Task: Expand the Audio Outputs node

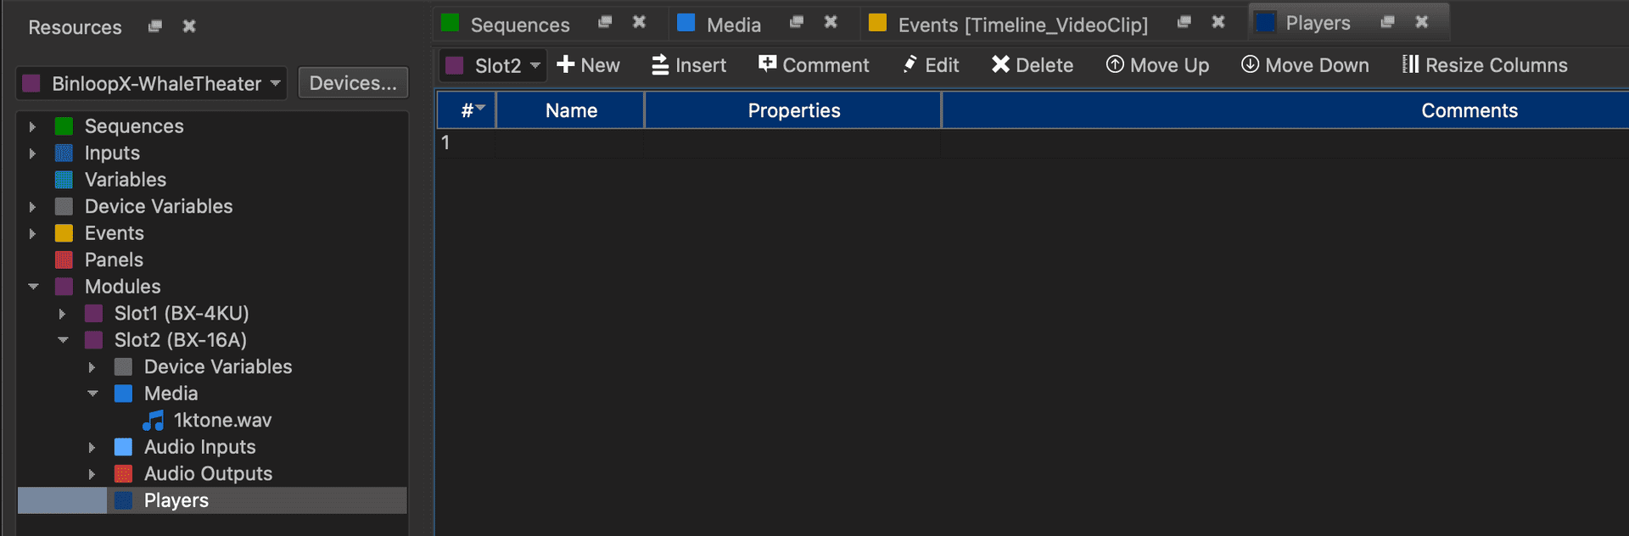Action: pos(92,474)
